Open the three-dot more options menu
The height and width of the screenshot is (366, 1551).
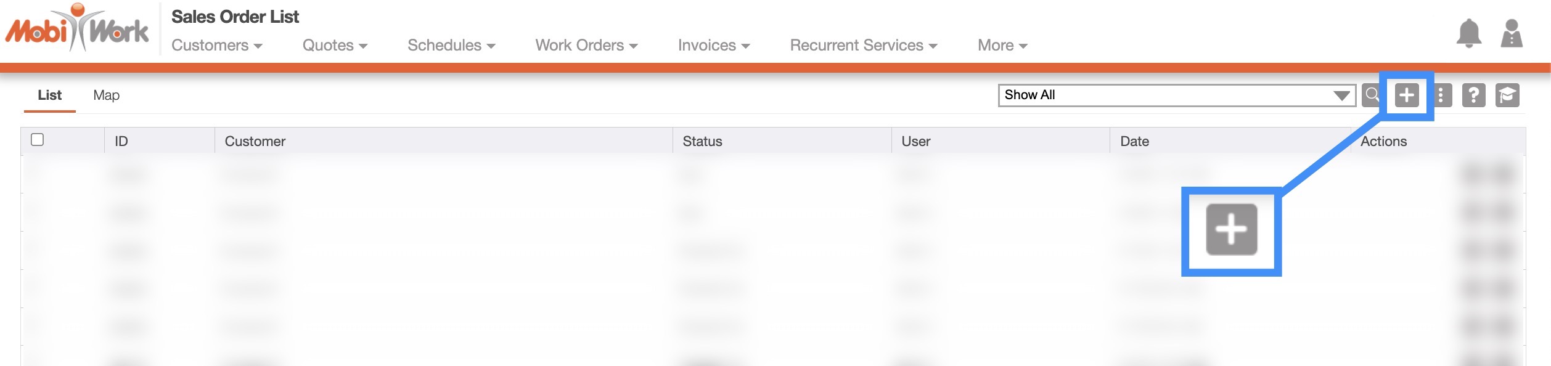point(1441,96)
